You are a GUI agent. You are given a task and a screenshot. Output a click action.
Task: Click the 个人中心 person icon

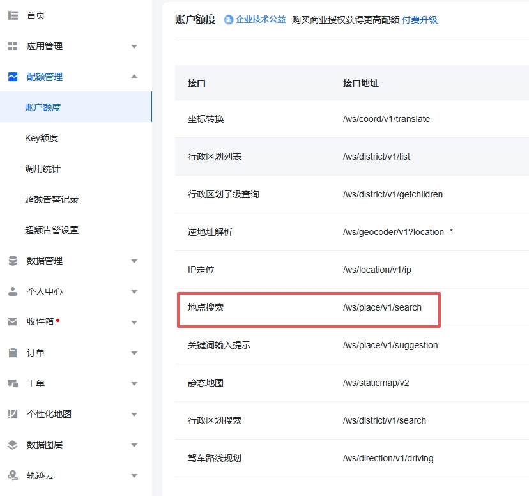click(13, 291)
